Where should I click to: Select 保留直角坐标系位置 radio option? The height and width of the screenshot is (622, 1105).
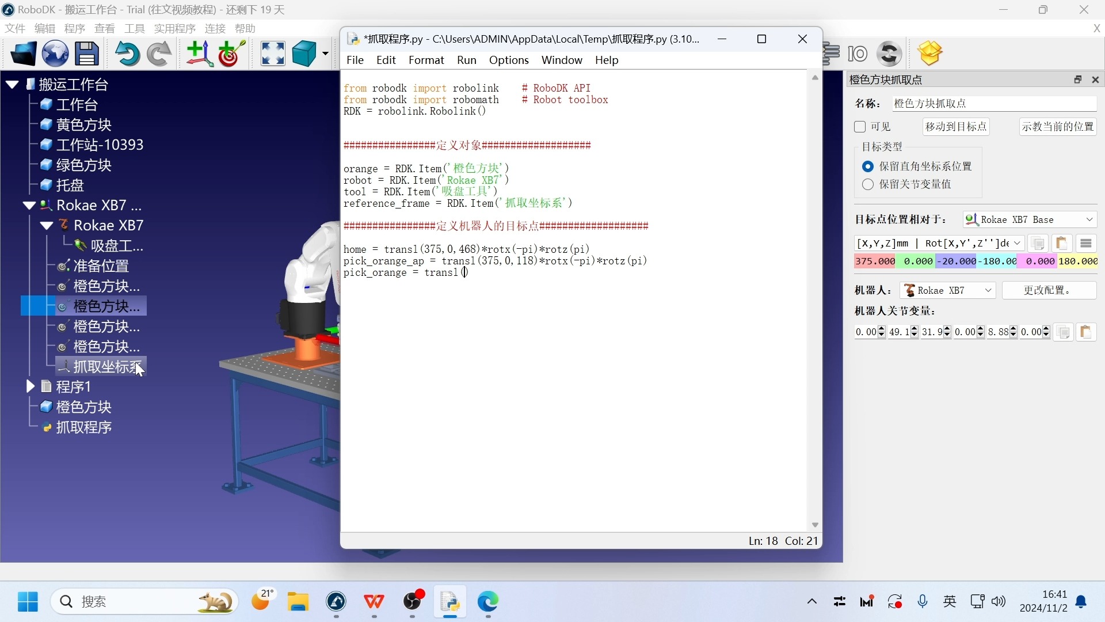[x=868, y=166]
